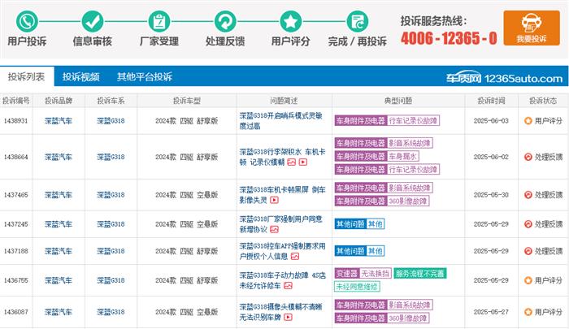Click the green 服务流程不完善 tag

pos(420,274)
